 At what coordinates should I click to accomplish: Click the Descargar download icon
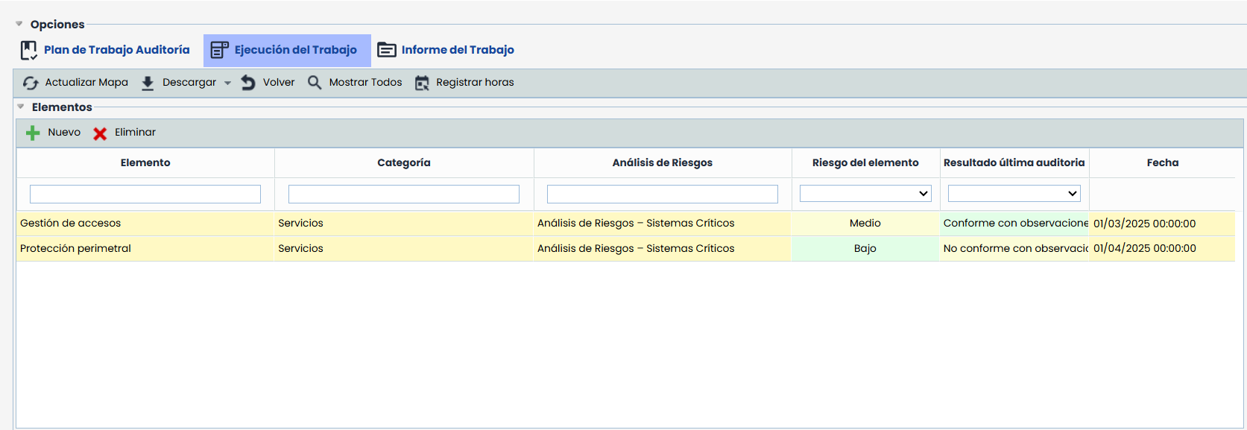pyautogui.click(x=148, y=83)
